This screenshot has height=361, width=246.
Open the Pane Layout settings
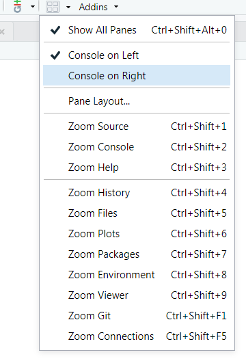[x=137, y=101]
